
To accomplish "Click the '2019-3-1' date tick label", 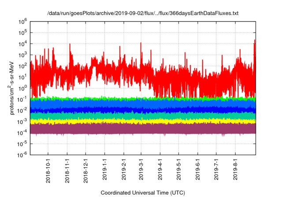I will coord(141,169).
